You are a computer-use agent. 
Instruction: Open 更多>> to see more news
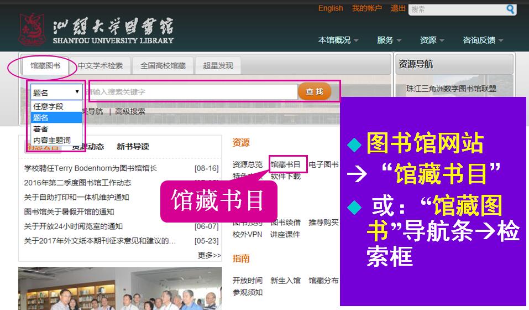(x=209, y=255)
